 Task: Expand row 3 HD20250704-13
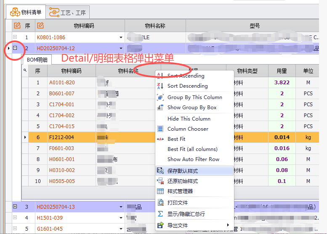pos(15,207)
